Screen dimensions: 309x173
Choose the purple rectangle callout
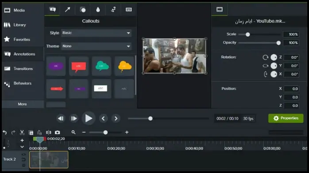(79, 89)
